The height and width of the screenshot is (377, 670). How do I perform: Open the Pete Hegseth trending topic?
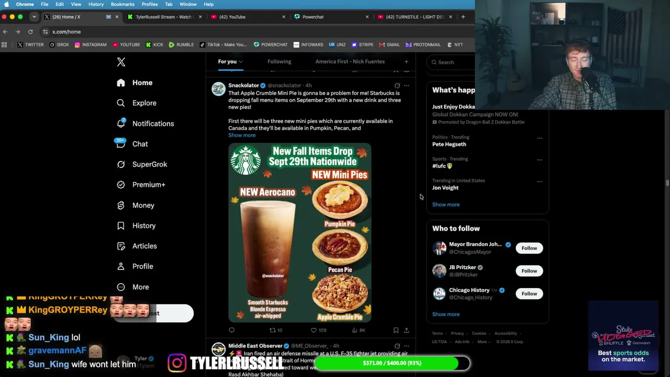449,145
